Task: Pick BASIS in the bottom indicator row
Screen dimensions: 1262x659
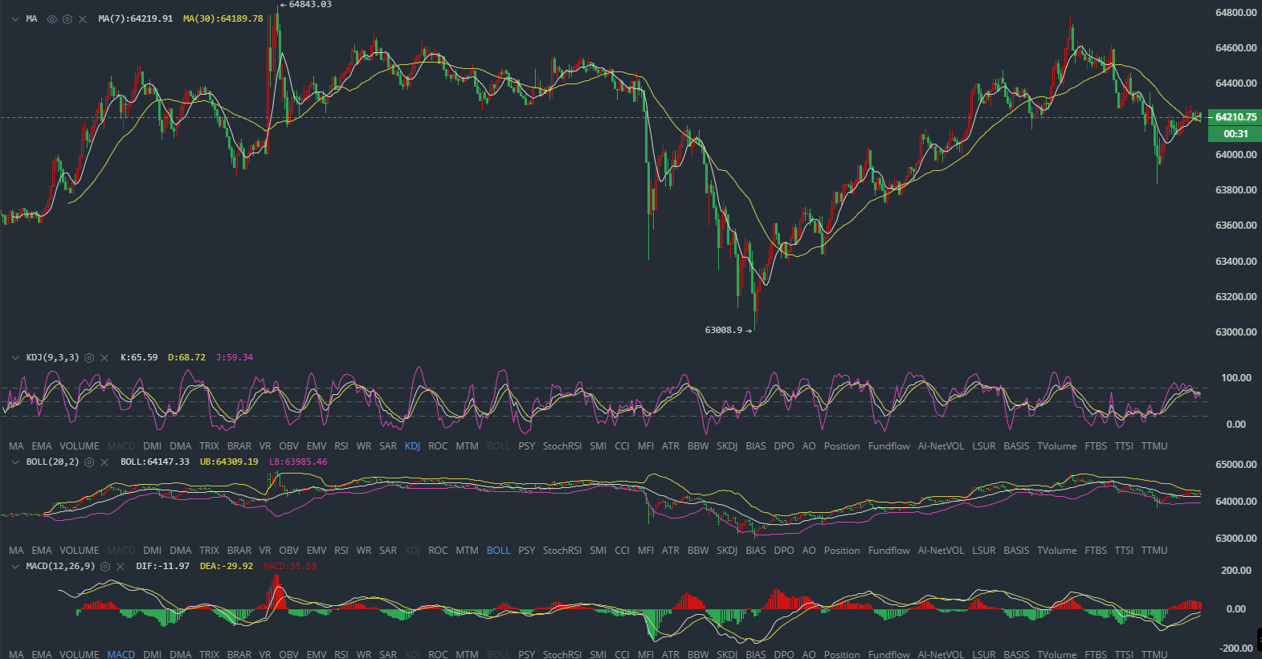Action: [1016, 655]
